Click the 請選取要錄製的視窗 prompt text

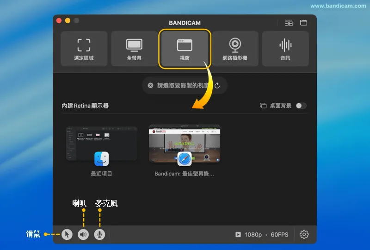183,85
